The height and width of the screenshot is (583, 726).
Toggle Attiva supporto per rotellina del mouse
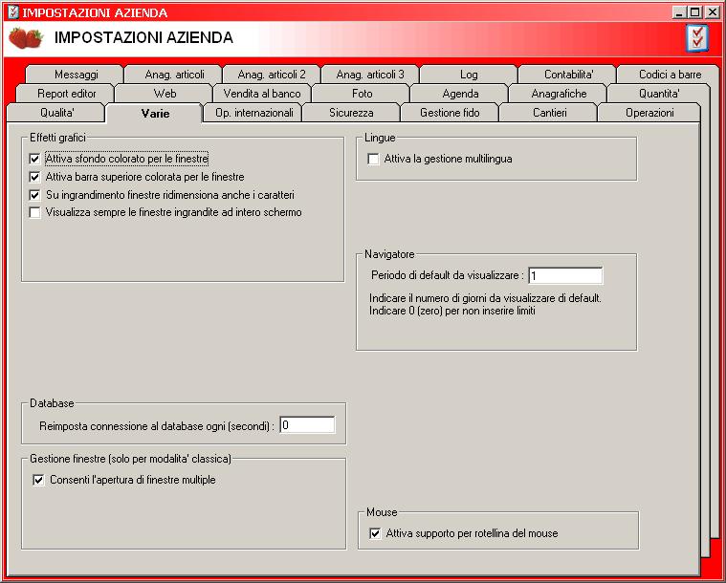(375, 533)
